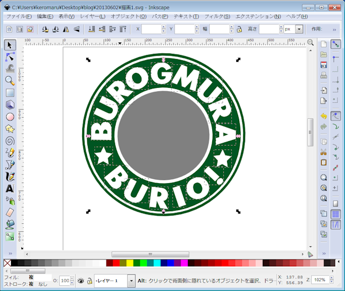Toggle snap to guides button
The width and height of the screenshot is (345, 291).
[336, 224]
